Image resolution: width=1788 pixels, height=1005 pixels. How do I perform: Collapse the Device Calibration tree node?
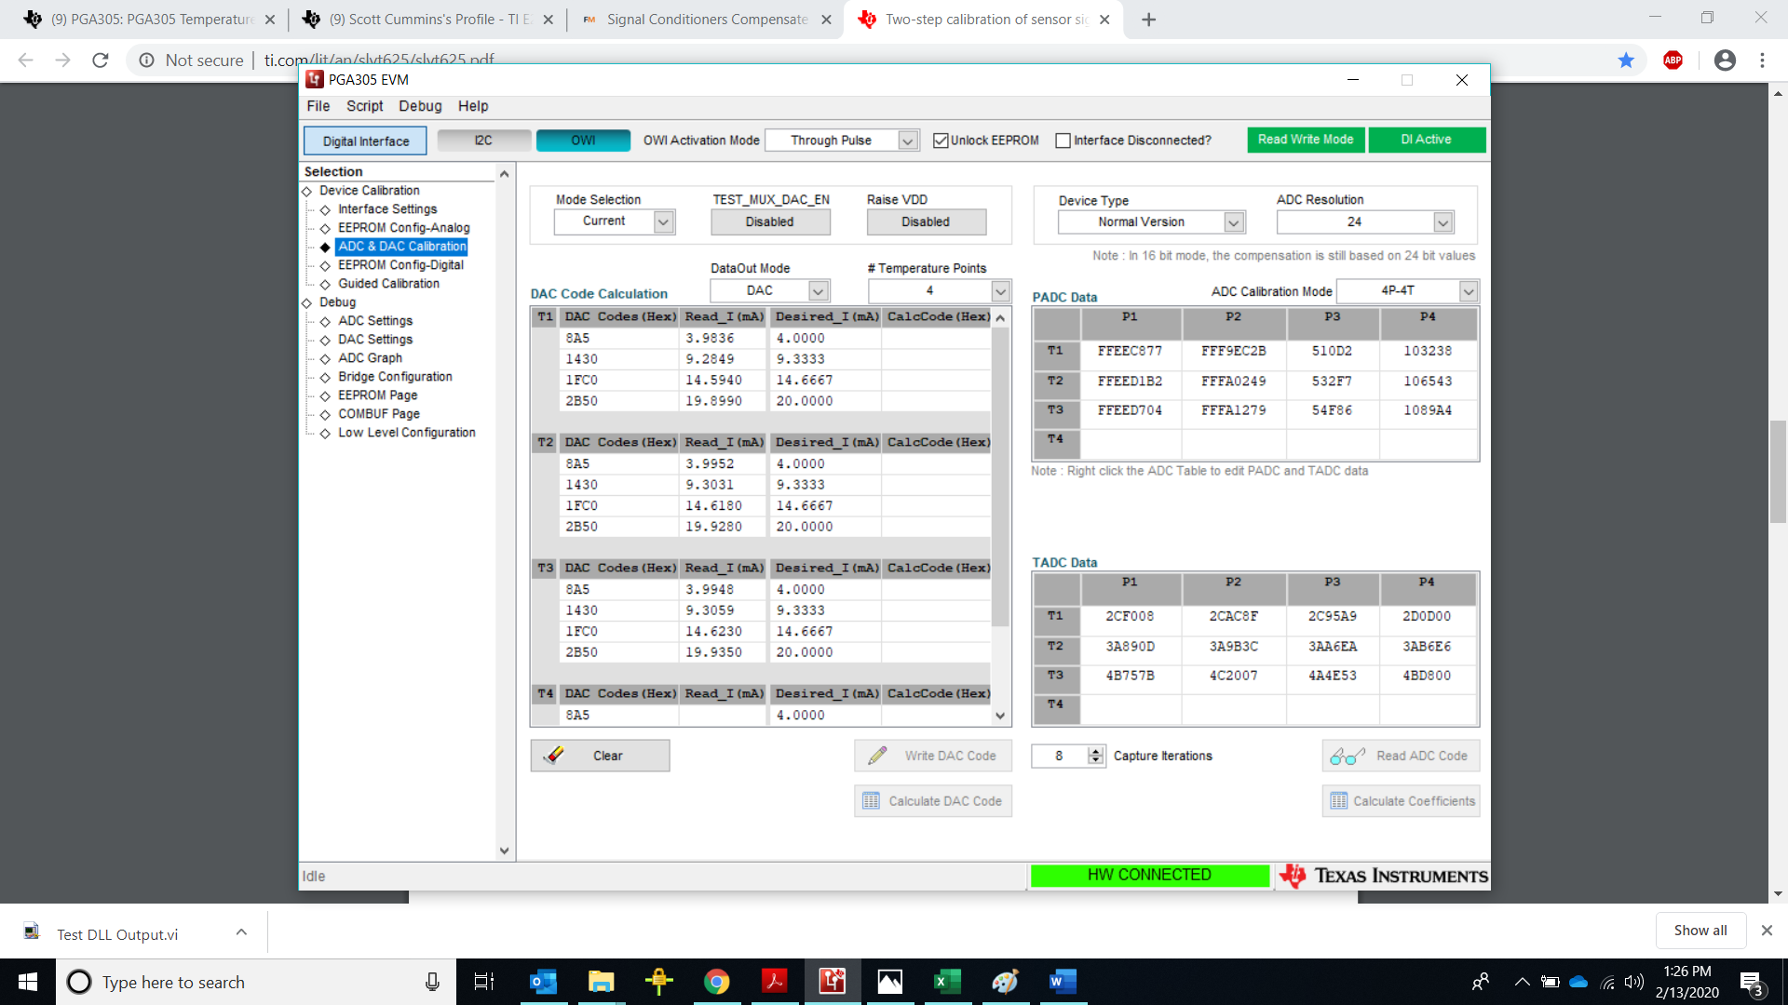307,192
